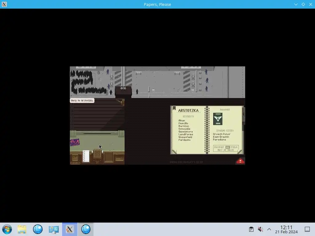This screenshot has width=315, height=236.
Task: Click Orvech Vonor issuing city
Action: click(x=221, y=134)
